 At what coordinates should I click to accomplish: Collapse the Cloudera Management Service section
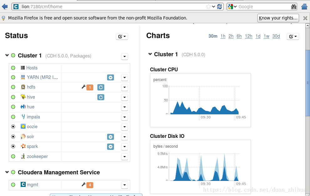click(7, 172)
